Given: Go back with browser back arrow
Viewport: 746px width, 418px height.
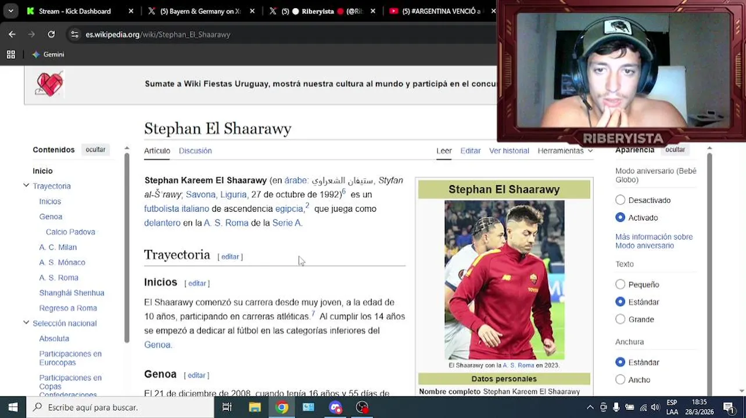Looking at the screenshot, I should (12, 34).
